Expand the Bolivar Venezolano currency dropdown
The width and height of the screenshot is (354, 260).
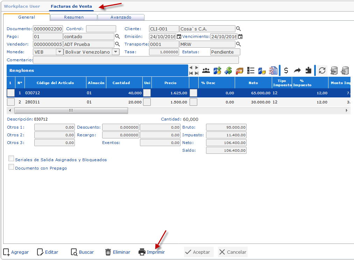115,52
